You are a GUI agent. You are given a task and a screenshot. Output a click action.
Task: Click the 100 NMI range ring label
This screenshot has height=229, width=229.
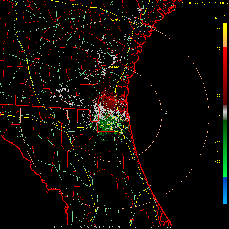(x=114, y=20)
